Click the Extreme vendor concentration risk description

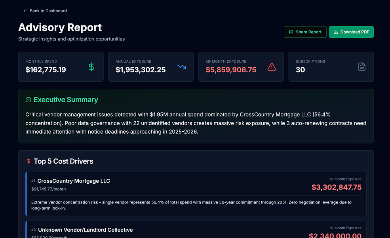coord(191,205)
